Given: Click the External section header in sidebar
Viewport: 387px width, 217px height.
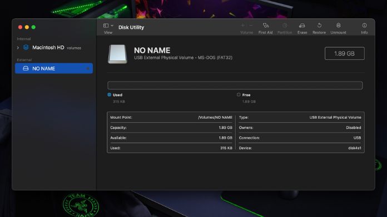Looking at the screenshot, I should [24, 60].
